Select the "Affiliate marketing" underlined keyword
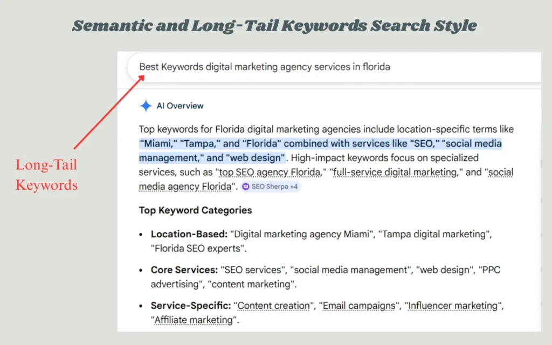 (194, 320)
